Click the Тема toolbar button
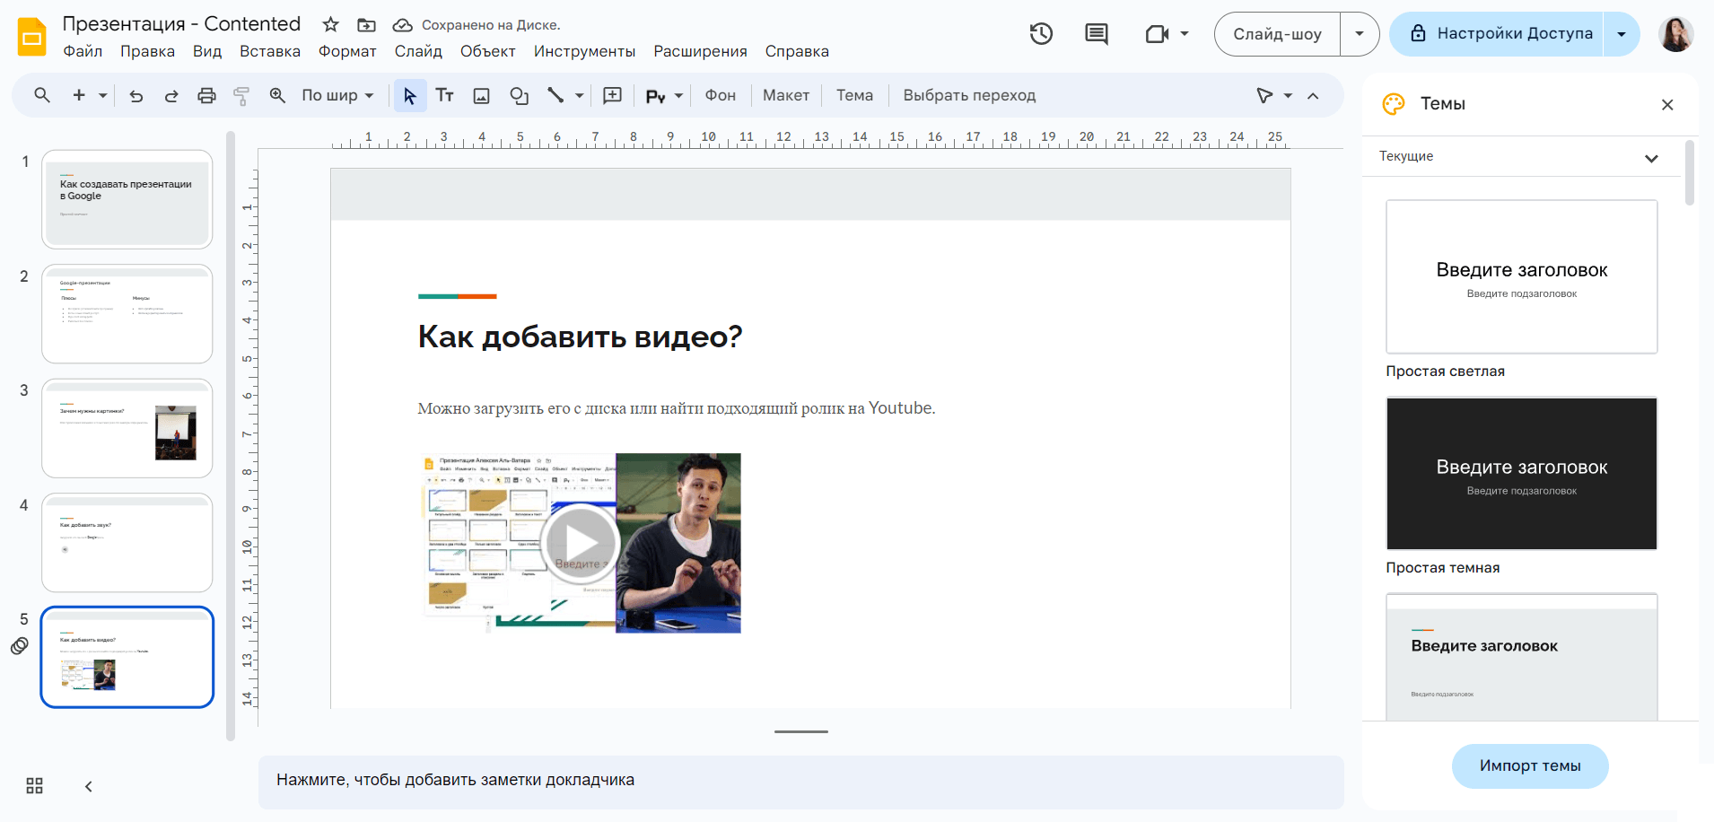The image size is (1714, 822). pos(854,95)
